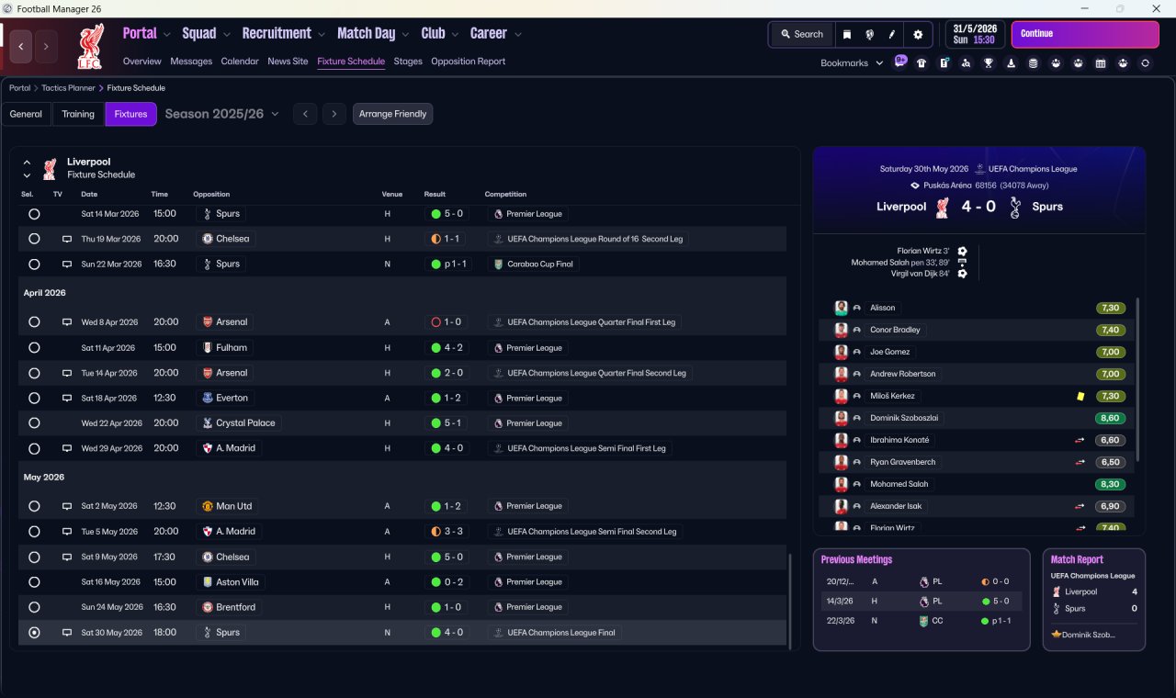Navigate back with the left arrow button
1176x698 pixels.
20,46
